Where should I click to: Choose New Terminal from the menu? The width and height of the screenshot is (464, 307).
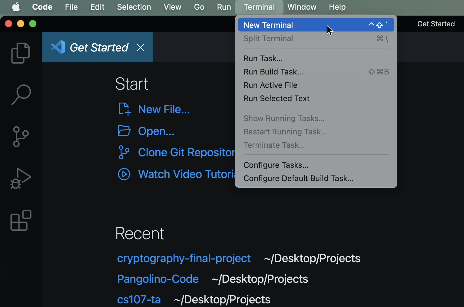click(316, 25)
